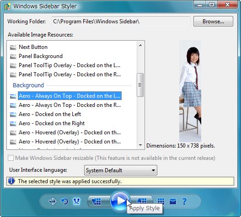
Task: Click the list scrollbar down arrow
Action: click(x=140, y=145)
